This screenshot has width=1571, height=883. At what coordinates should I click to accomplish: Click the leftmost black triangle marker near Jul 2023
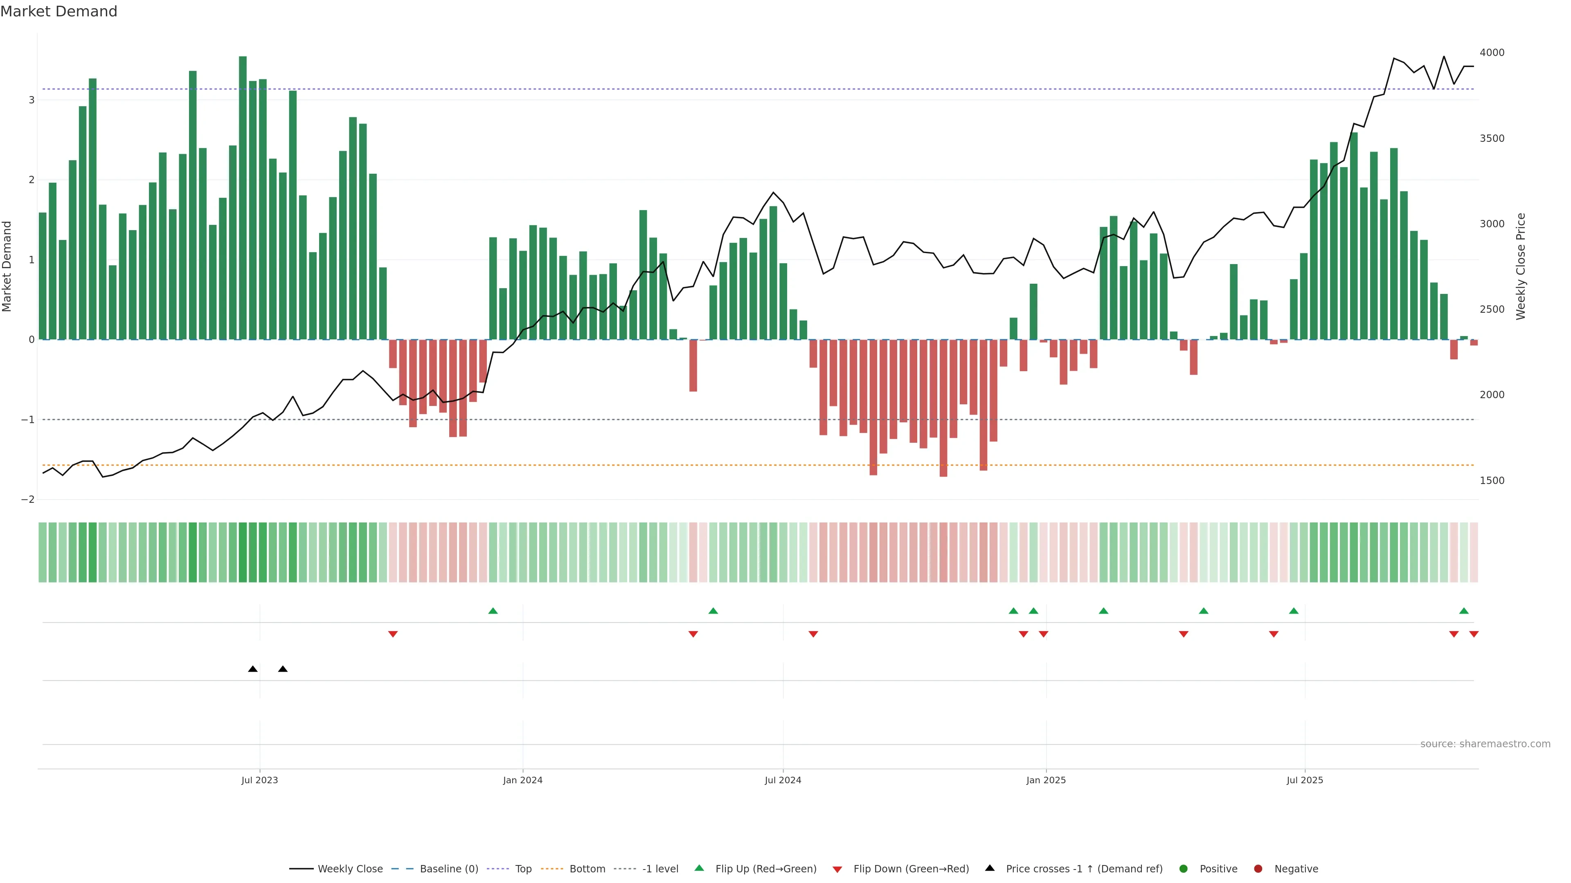point(252,669)
